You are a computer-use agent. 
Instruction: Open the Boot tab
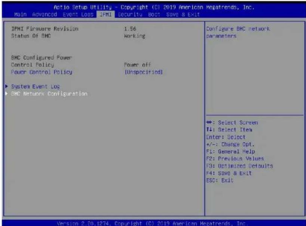point(154,15)
